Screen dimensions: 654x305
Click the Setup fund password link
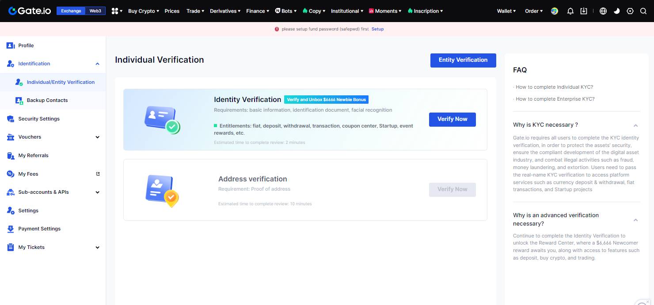(377, 29)
